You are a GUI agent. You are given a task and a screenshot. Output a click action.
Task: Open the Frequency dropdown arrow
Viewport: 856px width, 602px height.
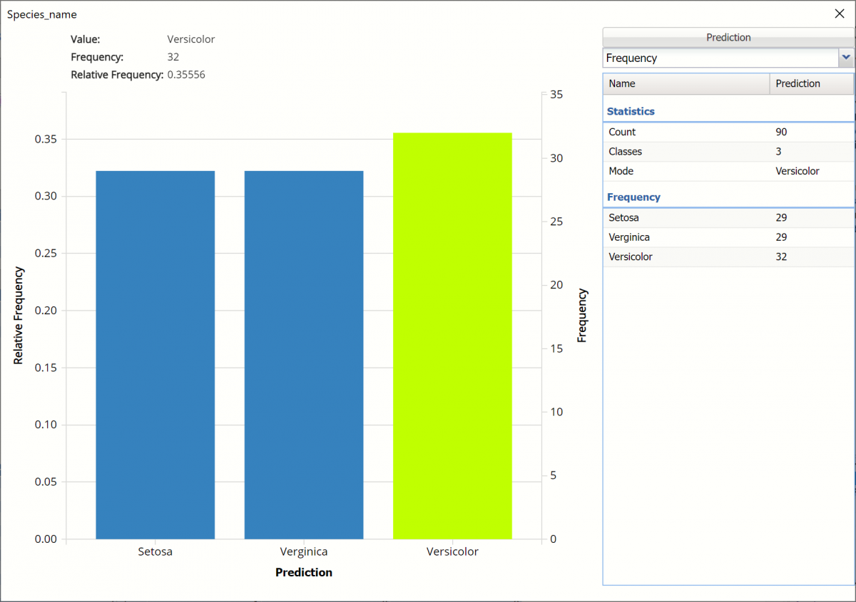coord(846,58)
